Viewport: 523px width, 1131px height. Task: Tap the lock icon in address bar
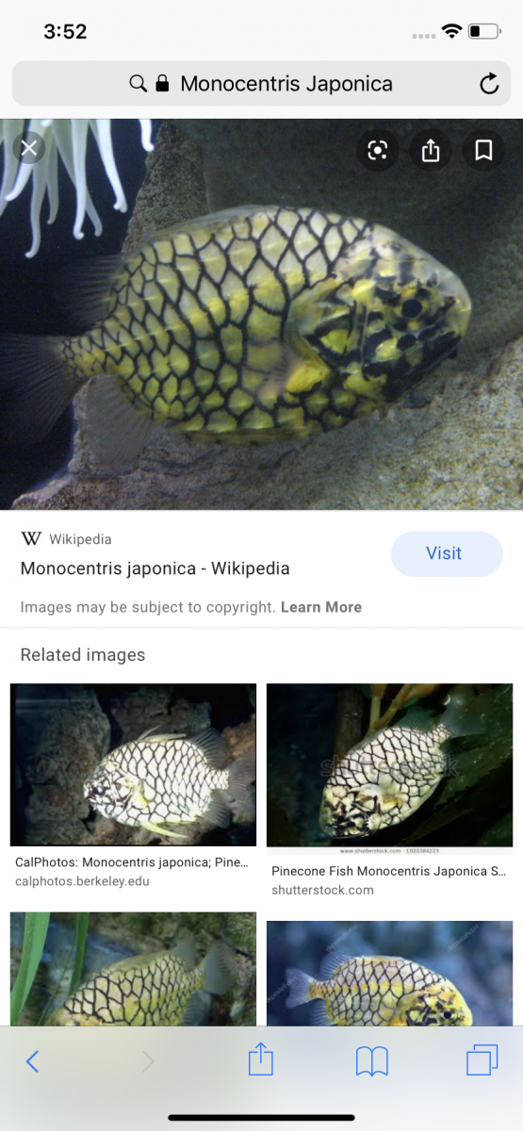162,84
